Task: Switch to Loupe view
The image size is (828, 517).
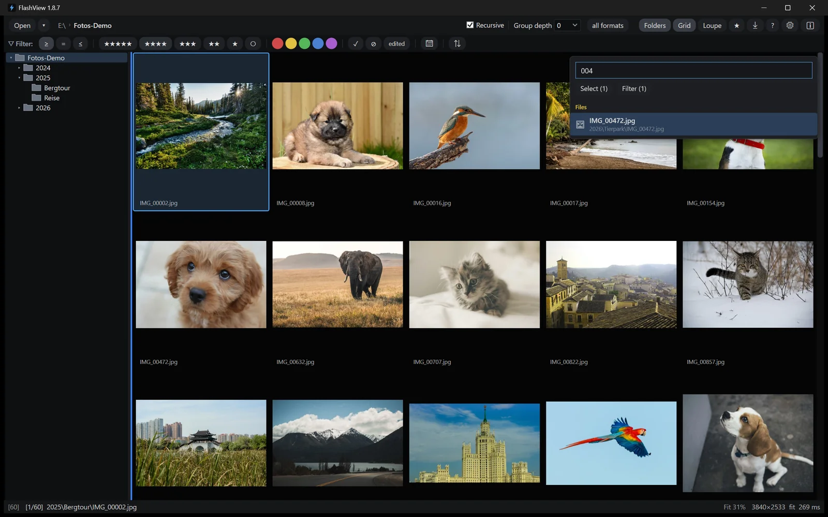Action: point(712,25)
